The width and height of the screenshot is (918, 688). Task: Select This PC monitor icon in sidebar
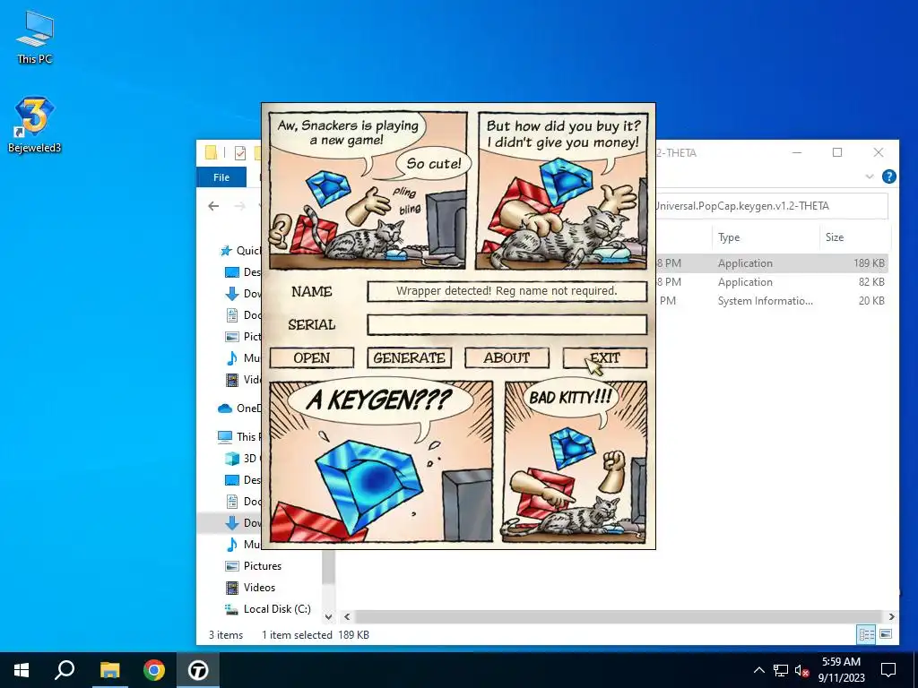(225, 436)
